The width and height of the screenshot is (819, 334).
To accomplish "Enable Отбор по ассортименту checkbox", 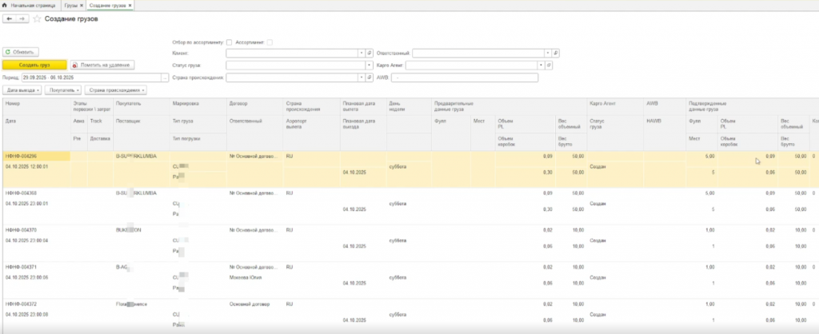I will (230, 42).
